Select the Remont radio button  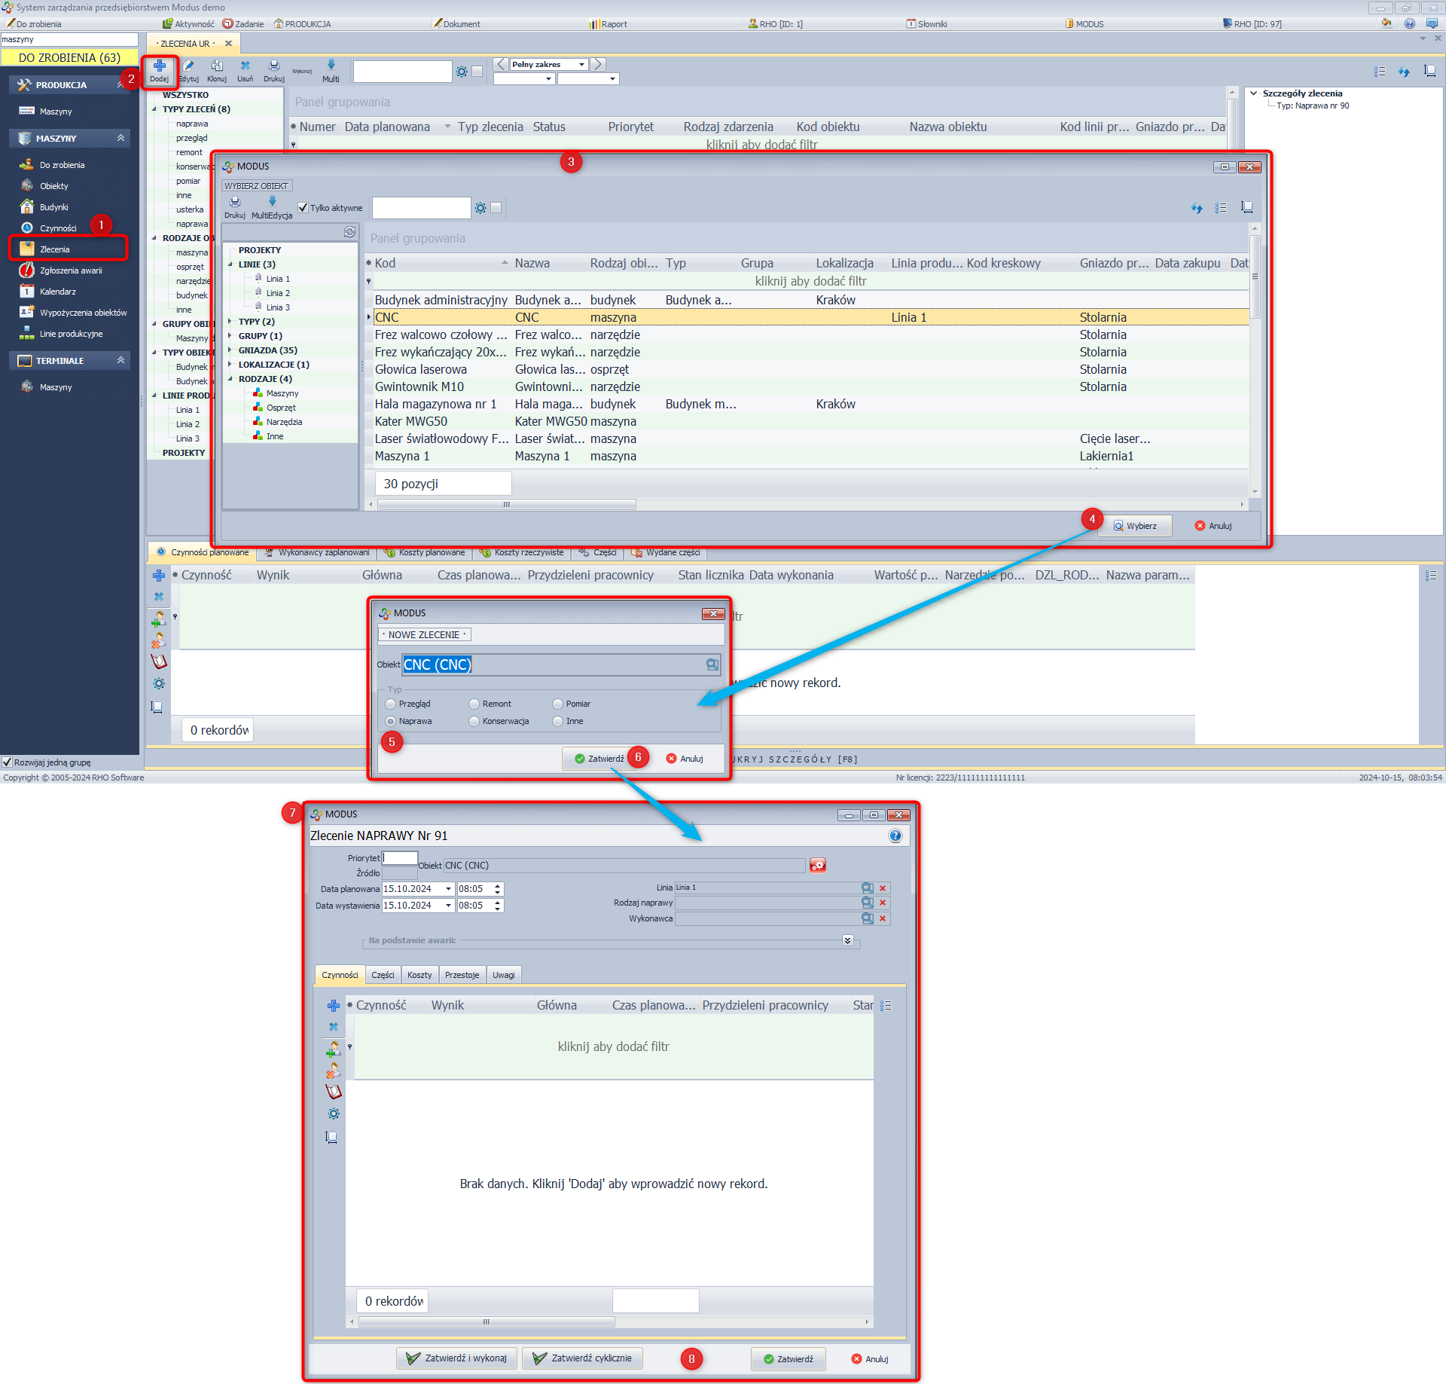[474, 704]
